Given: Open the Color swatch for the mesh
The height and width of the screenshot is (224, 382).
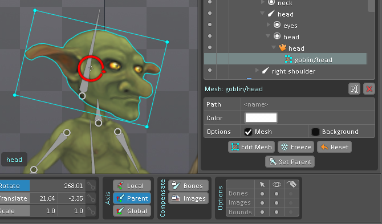Looking at the screenshot, I should (261, 118).
